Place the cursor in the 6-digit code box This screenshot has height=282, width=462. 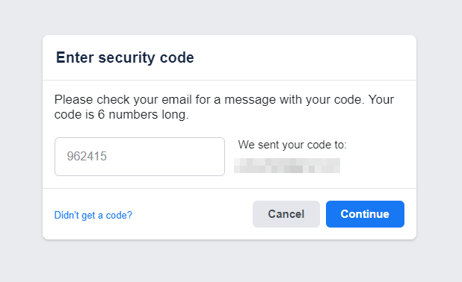[x=140, y=157]
